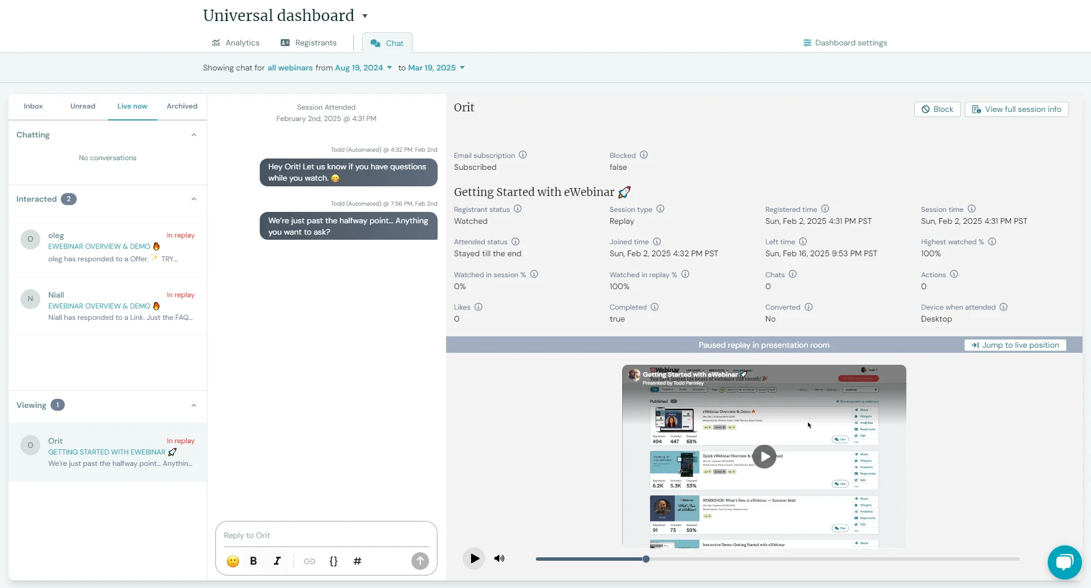Block the registrant Orit
Screen dimensions: 1091x588
coord(937,109)
